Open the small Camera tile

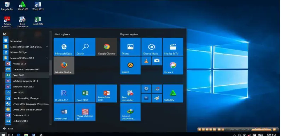(157, 61)
